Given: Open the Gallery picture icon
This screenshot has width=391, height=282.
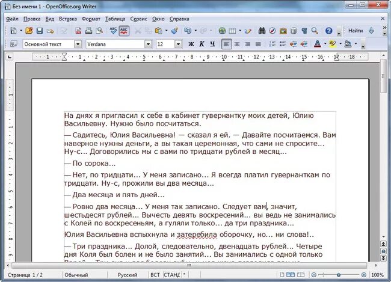Looking at the screenshot, I should coord(283,31).
